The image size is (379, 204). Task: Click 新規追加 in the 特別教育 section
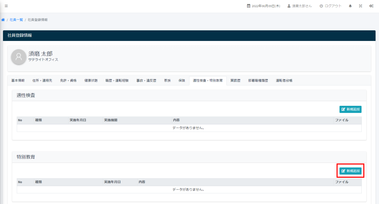pyautogui.click(x=351, y=171)
